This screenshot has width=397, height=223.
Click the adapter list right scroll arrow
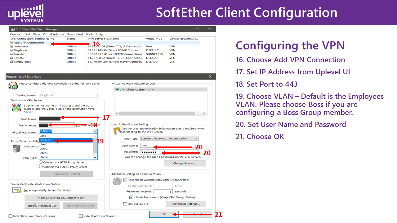205,114
